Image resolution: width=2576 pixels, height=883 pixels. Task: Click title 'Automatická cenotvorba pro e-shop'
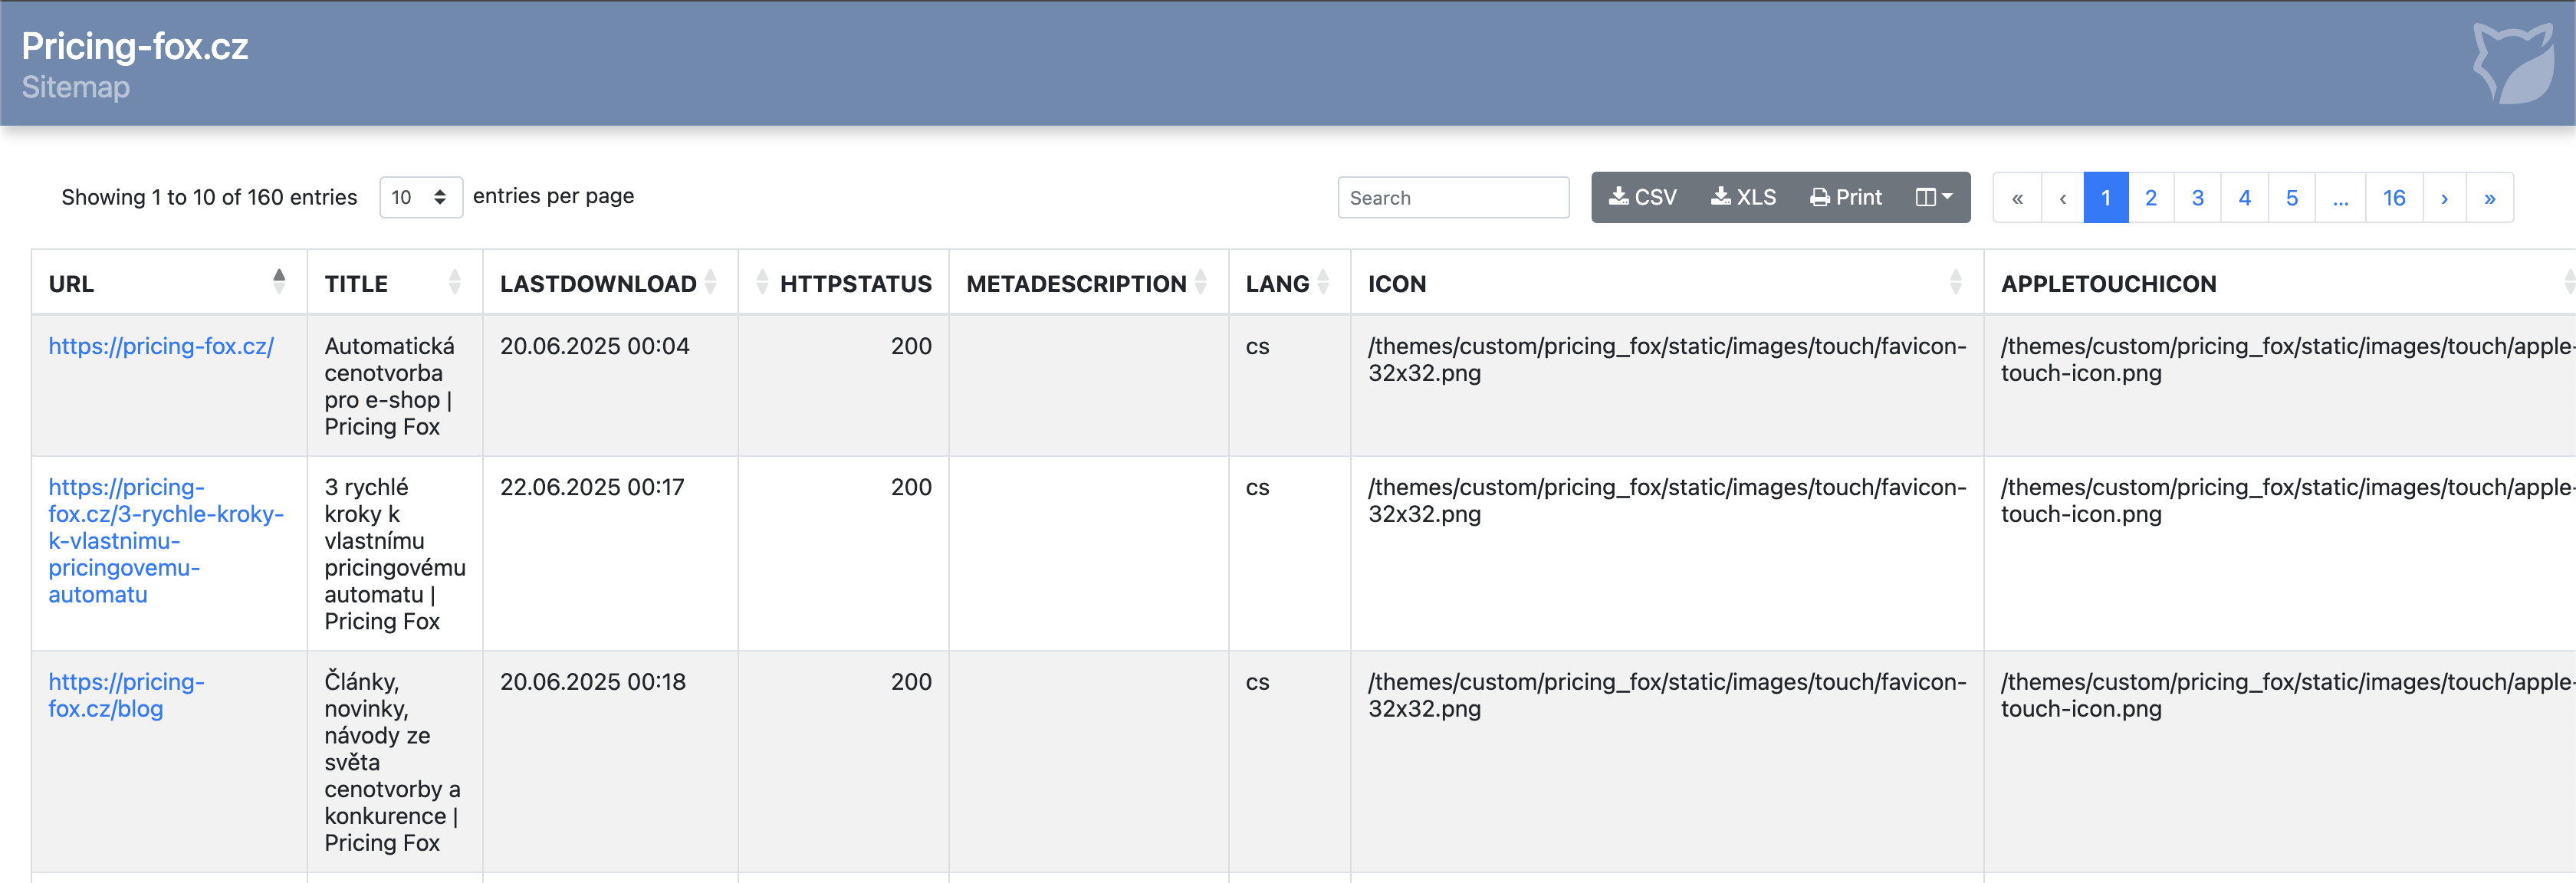tap(389, 386)
